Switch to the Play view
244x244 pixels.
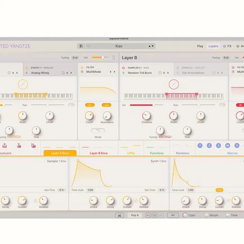coord(200,46)
